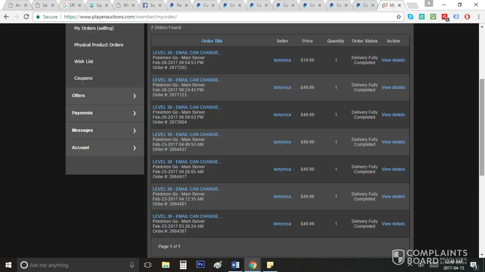Open the Wish List menu item

click(x=84, y=61)
